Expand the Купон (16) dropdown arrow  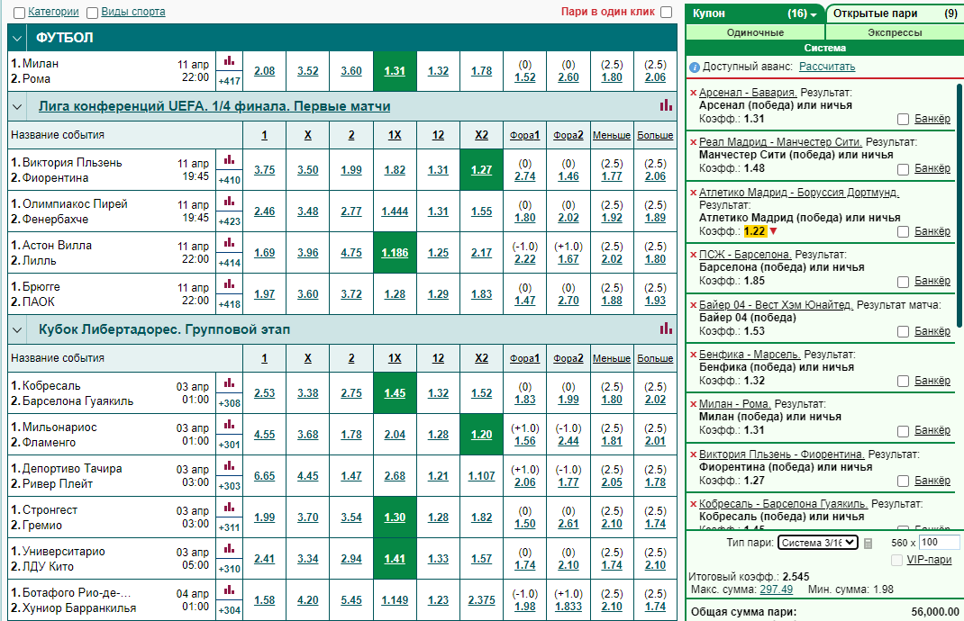click(x=814, y=14)
